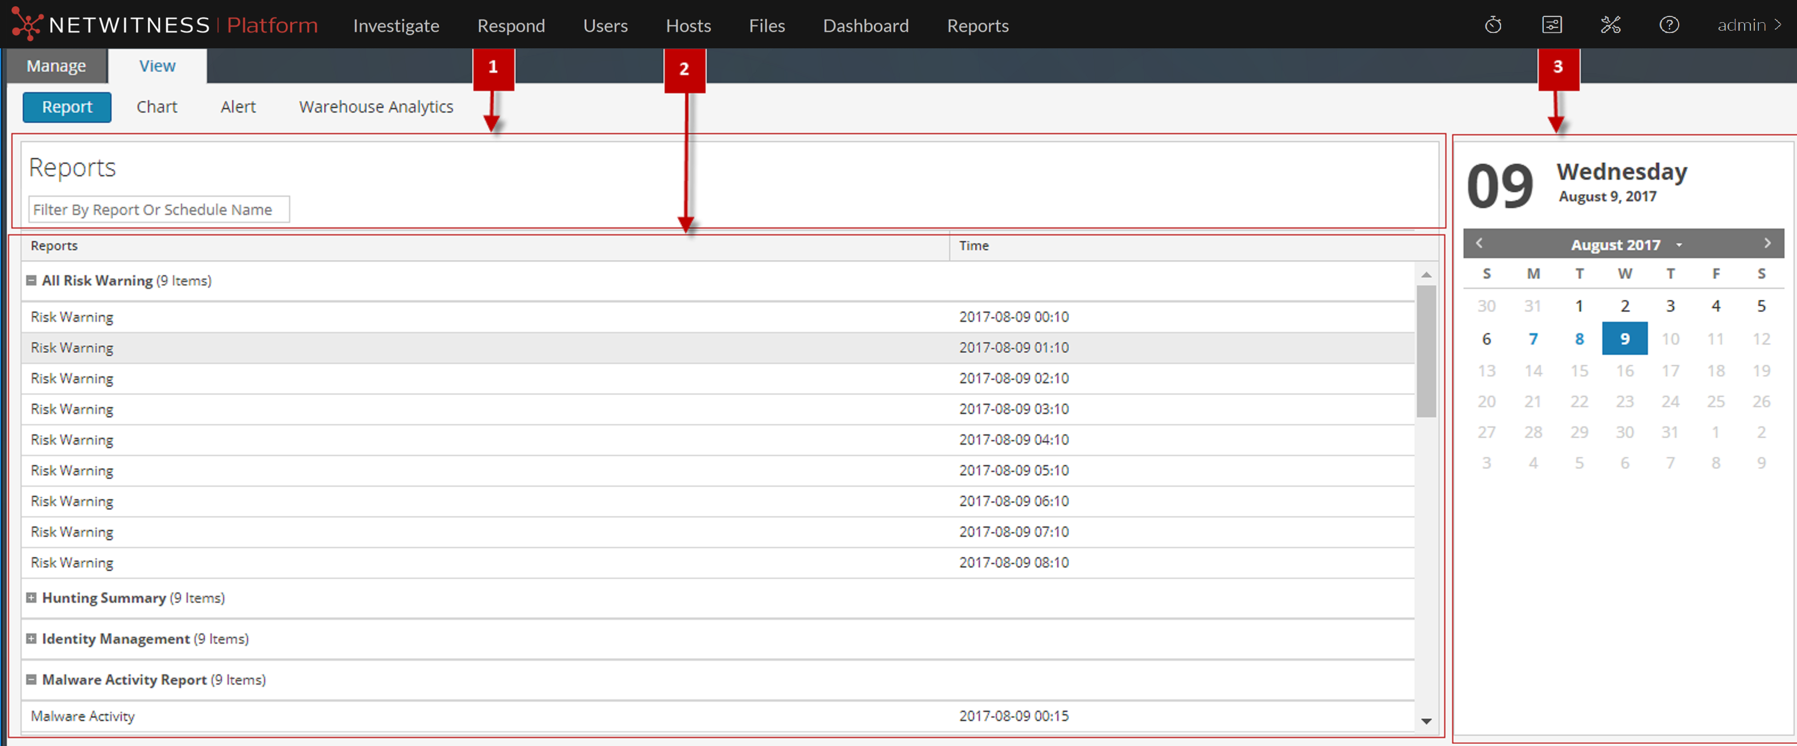Open the admin tools wrench icon
The width and height of the screenshot is (1797, 746).
(x=1610, y=26)
